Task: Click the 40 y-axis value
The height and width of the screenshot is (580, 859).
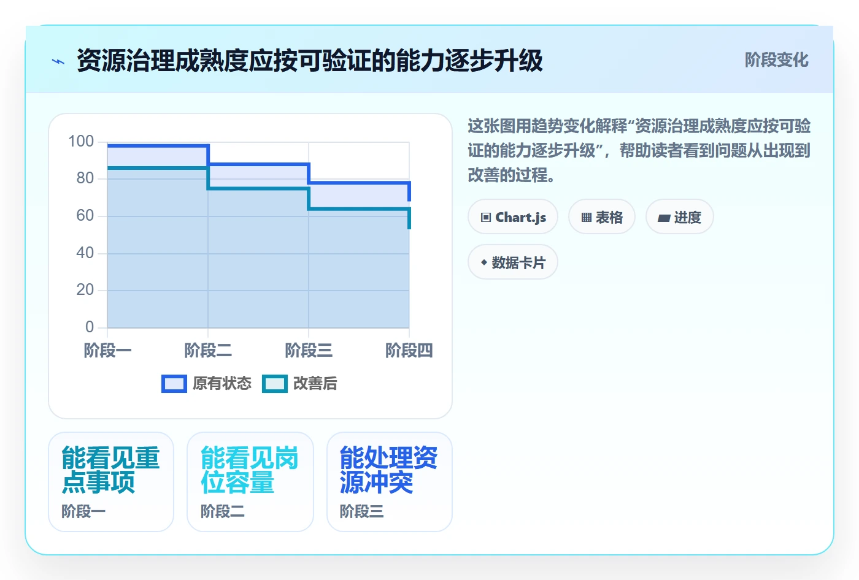Action: [85, 253]
